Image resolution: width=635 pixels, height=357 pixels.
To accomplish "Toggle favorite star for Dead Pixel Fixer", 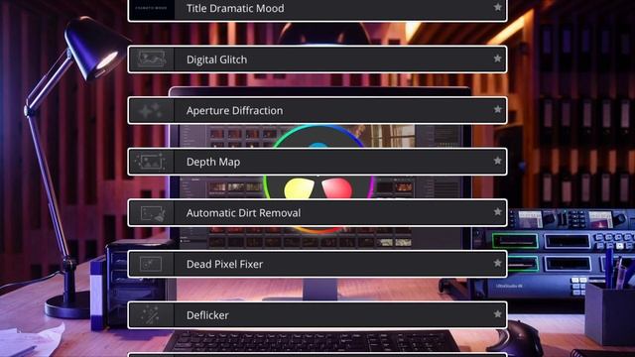I will pyautogui.click(x=498, y=263).
